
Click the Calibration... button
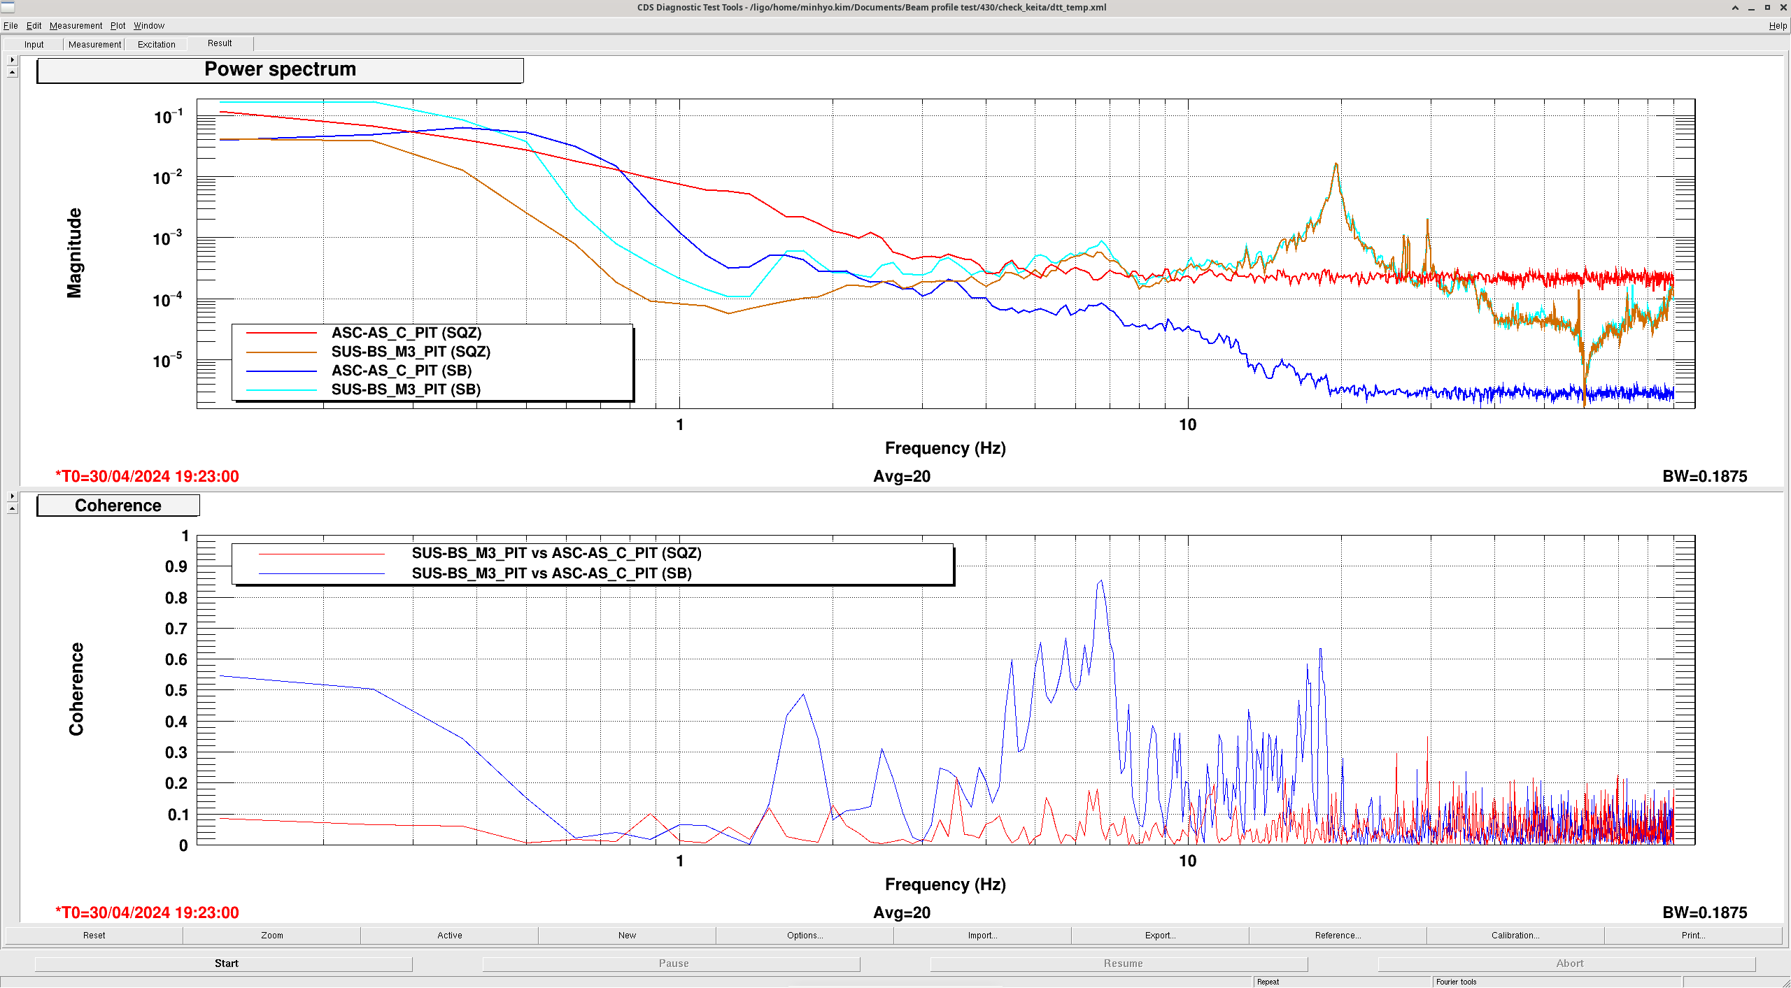coord(1515,936)
